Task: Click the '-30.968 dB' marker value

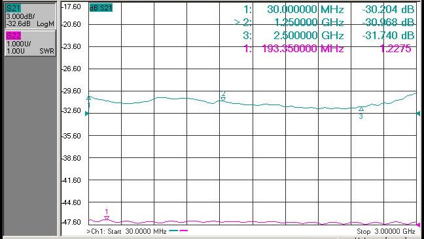Action: click(x=388, y=22)
